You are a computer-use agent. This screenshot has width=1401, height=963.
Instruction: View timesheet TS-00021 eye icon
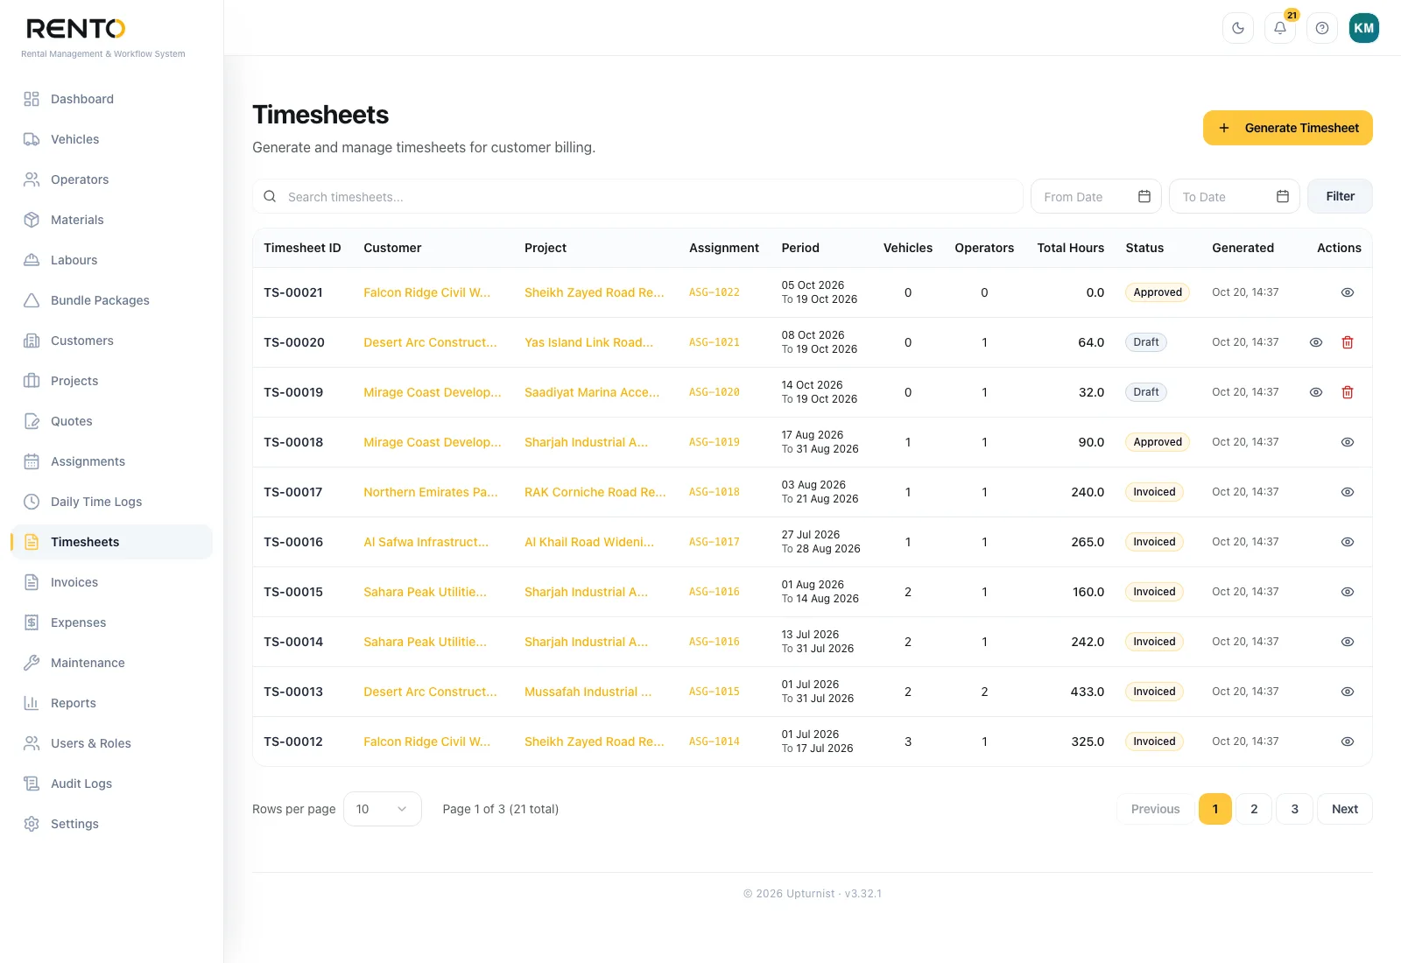tap(1348, 292)
